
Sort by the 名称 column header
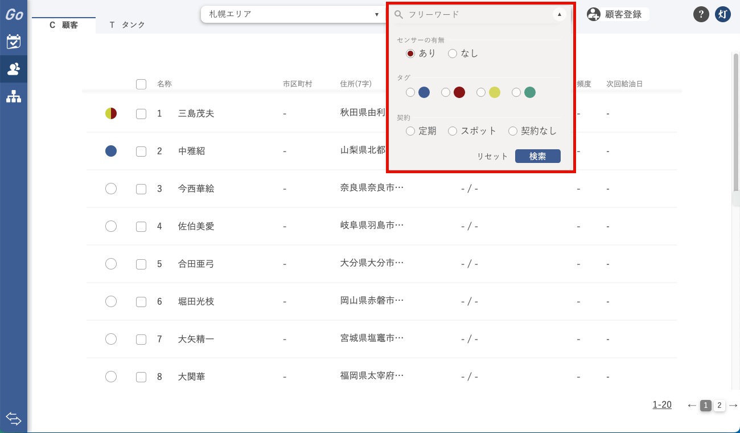point(165,84)
